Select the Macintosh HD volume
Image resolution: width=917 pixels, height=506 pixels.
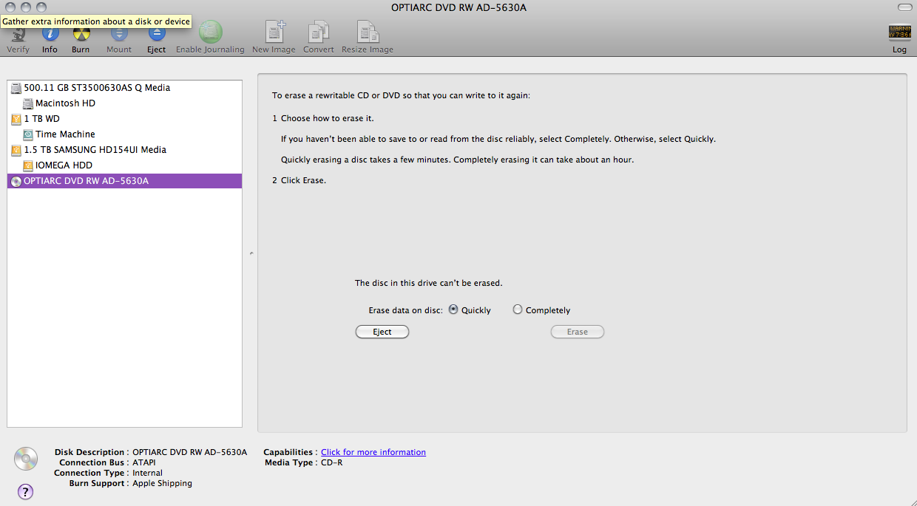(x=124, y=103)
